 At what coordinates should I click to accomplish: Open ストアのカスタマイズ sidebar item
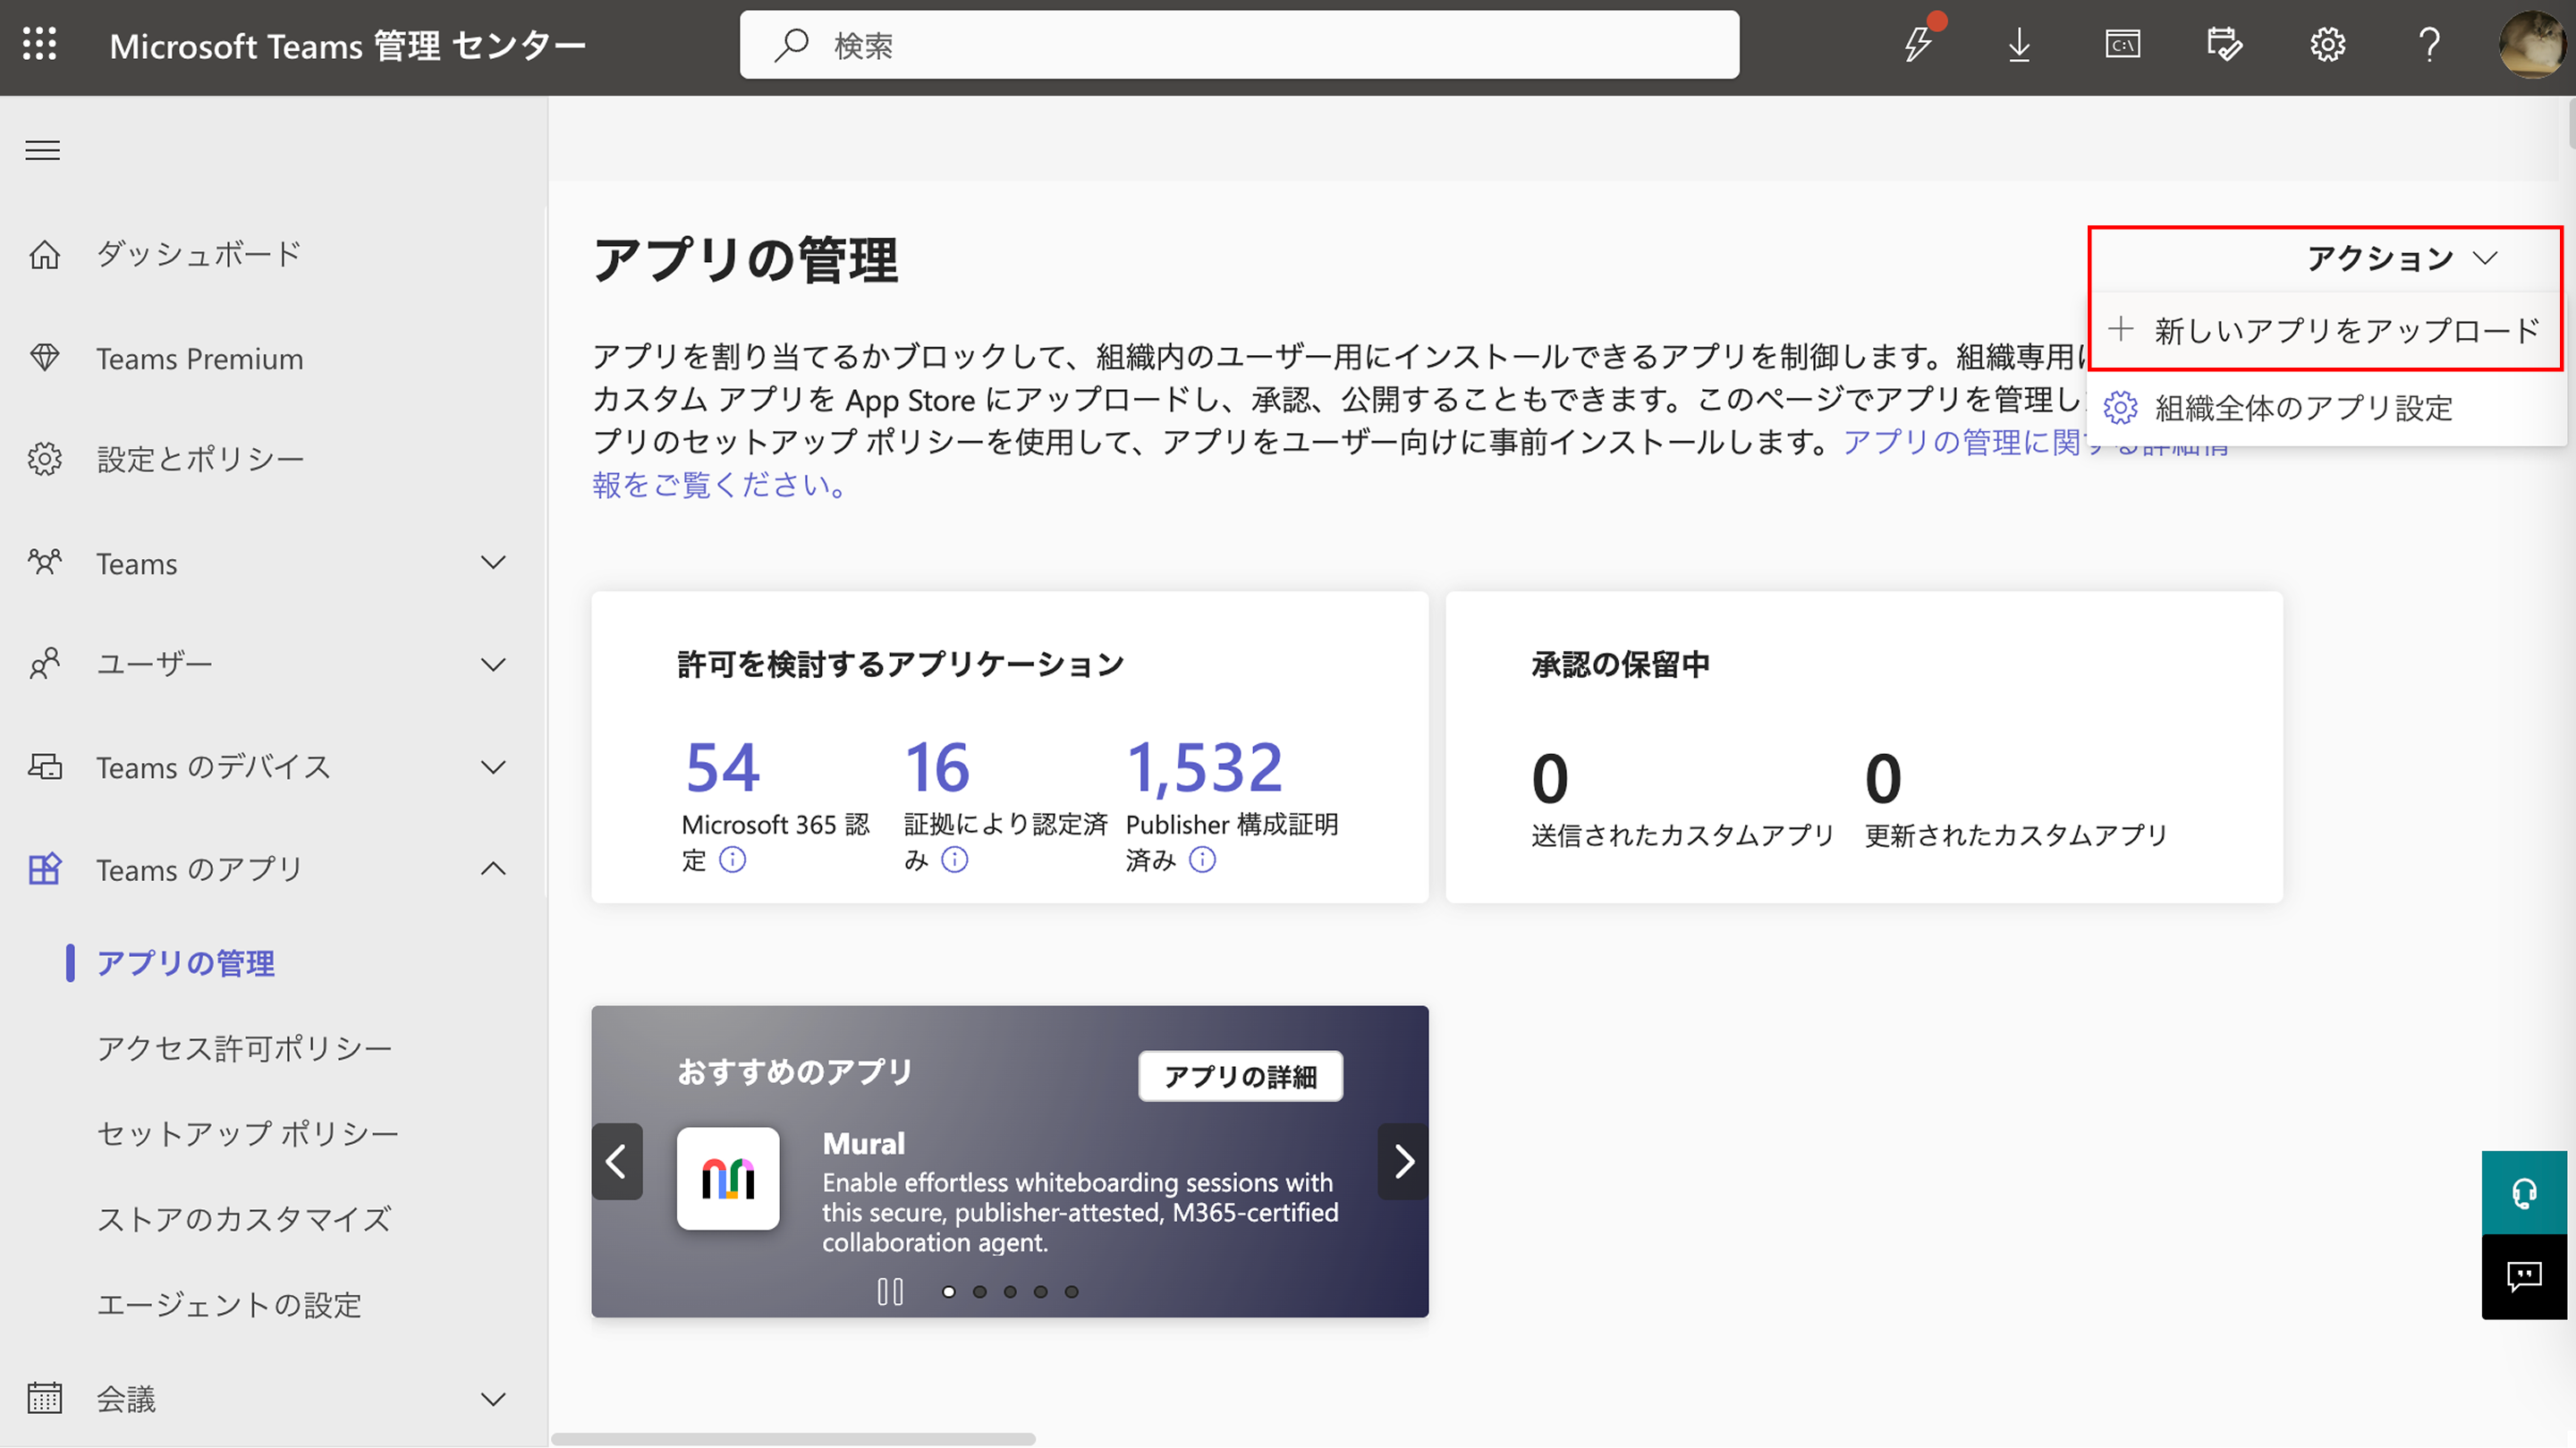click(x=244, y=1219)
